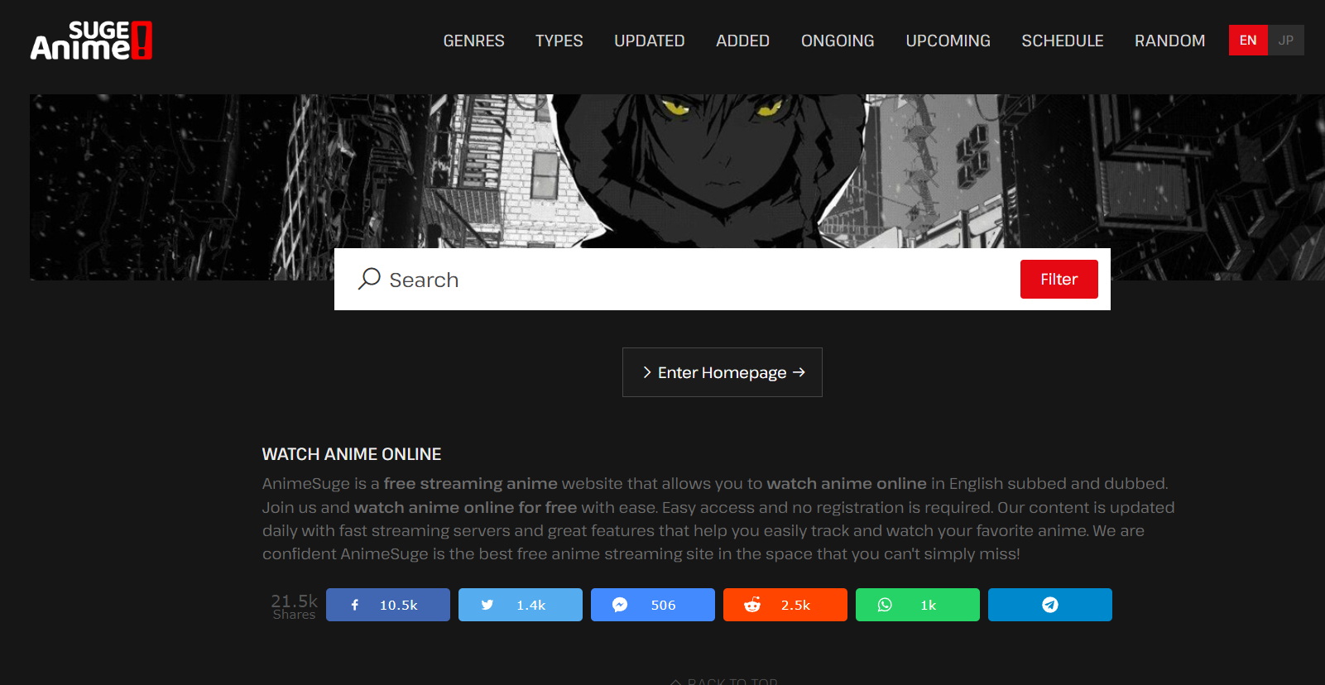Share on Reddit button
Screen dimensions: 1325x685
(785, 605)
